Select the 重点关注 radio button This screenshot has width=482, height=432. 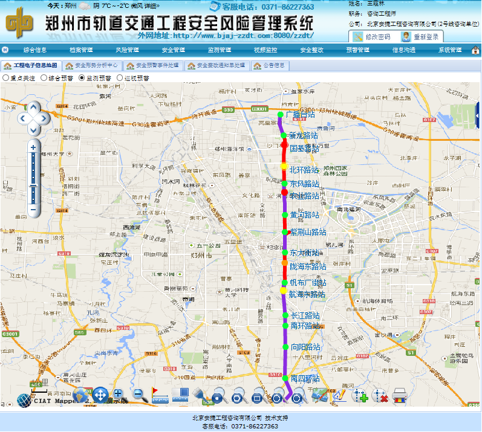6,78
